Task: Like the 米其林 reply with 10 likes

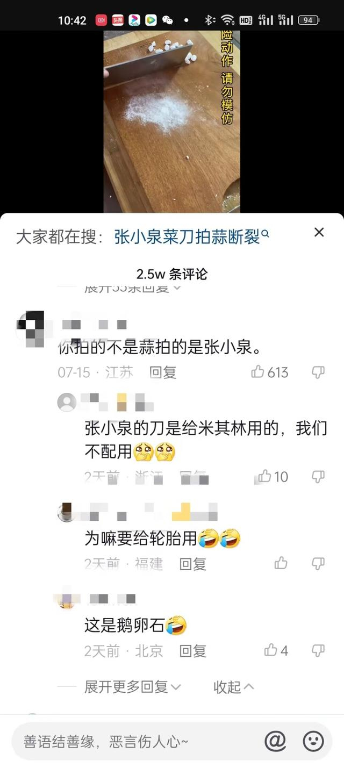Action: (x=273, y=476)
